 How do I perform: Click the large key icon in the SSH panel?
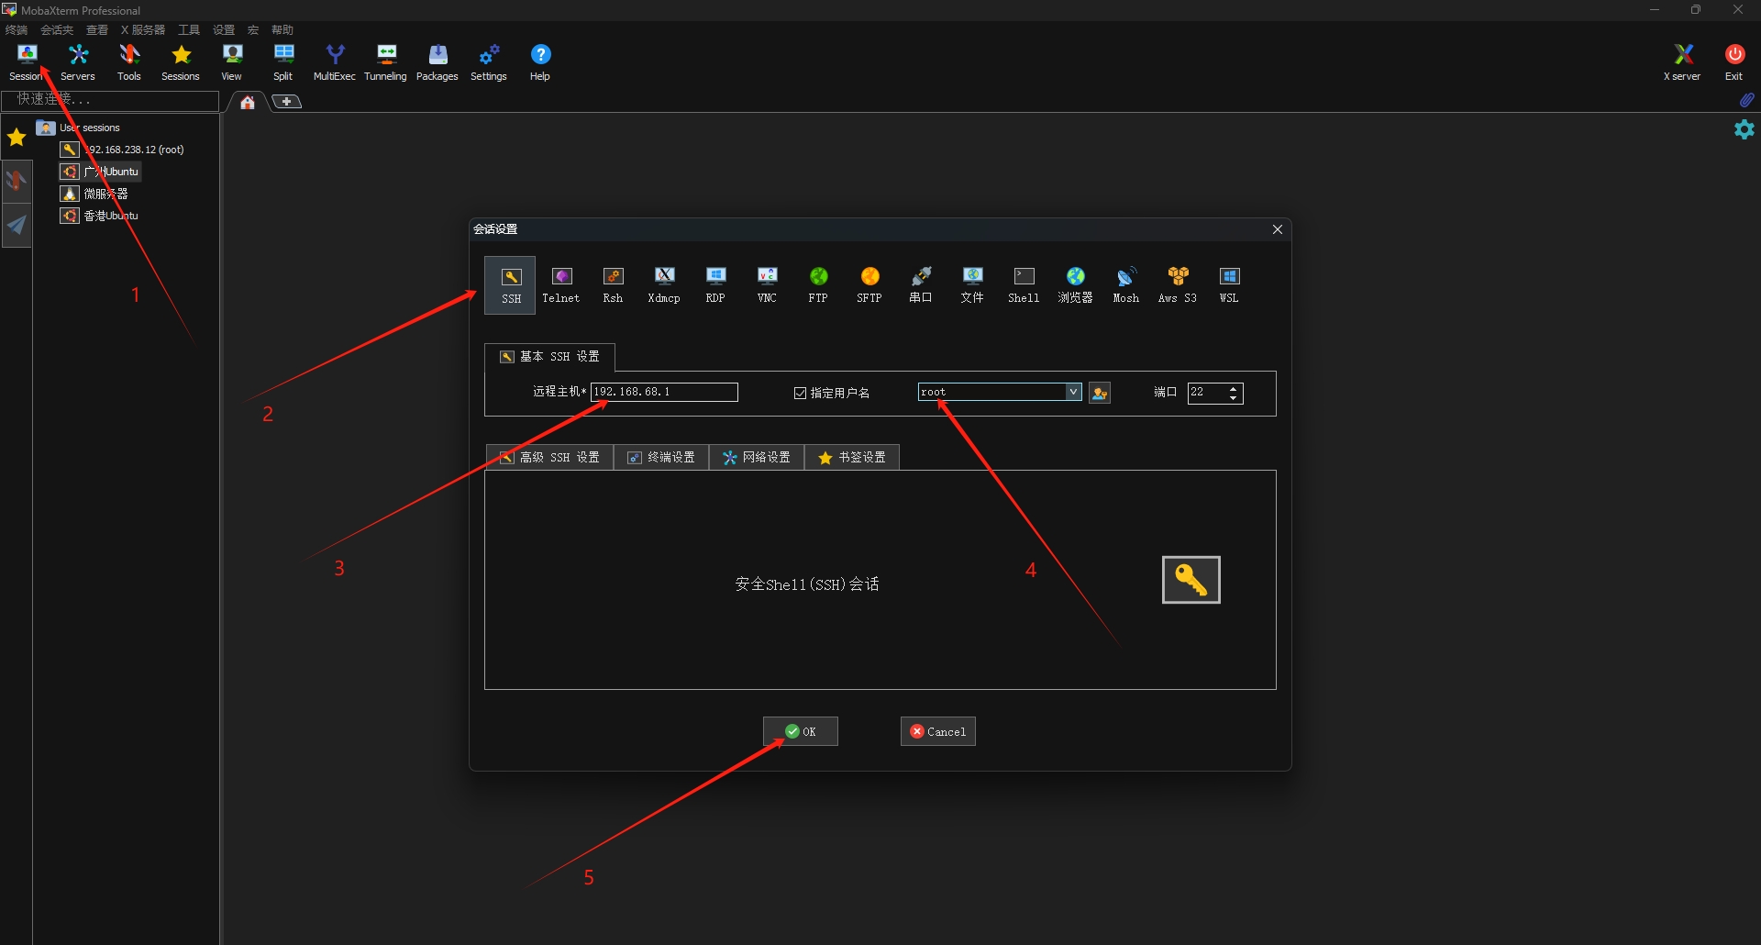point(1191,580)
